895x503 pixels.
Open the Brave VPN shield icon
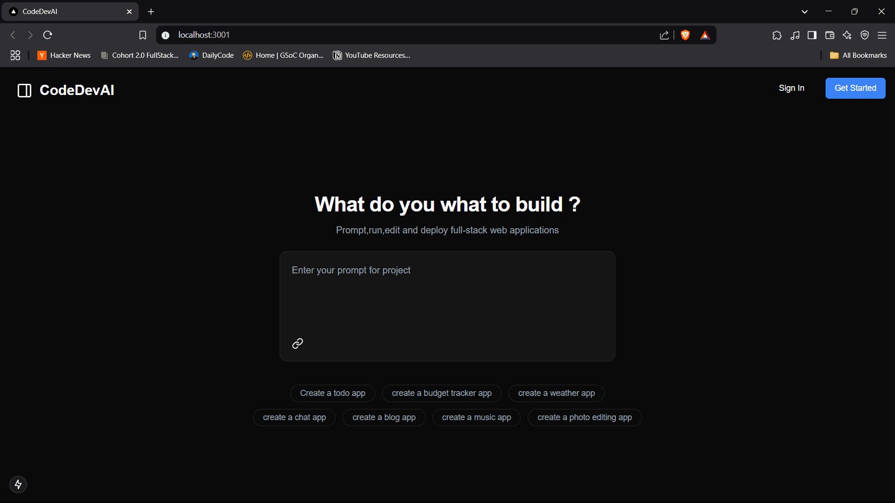coord(865,35)
